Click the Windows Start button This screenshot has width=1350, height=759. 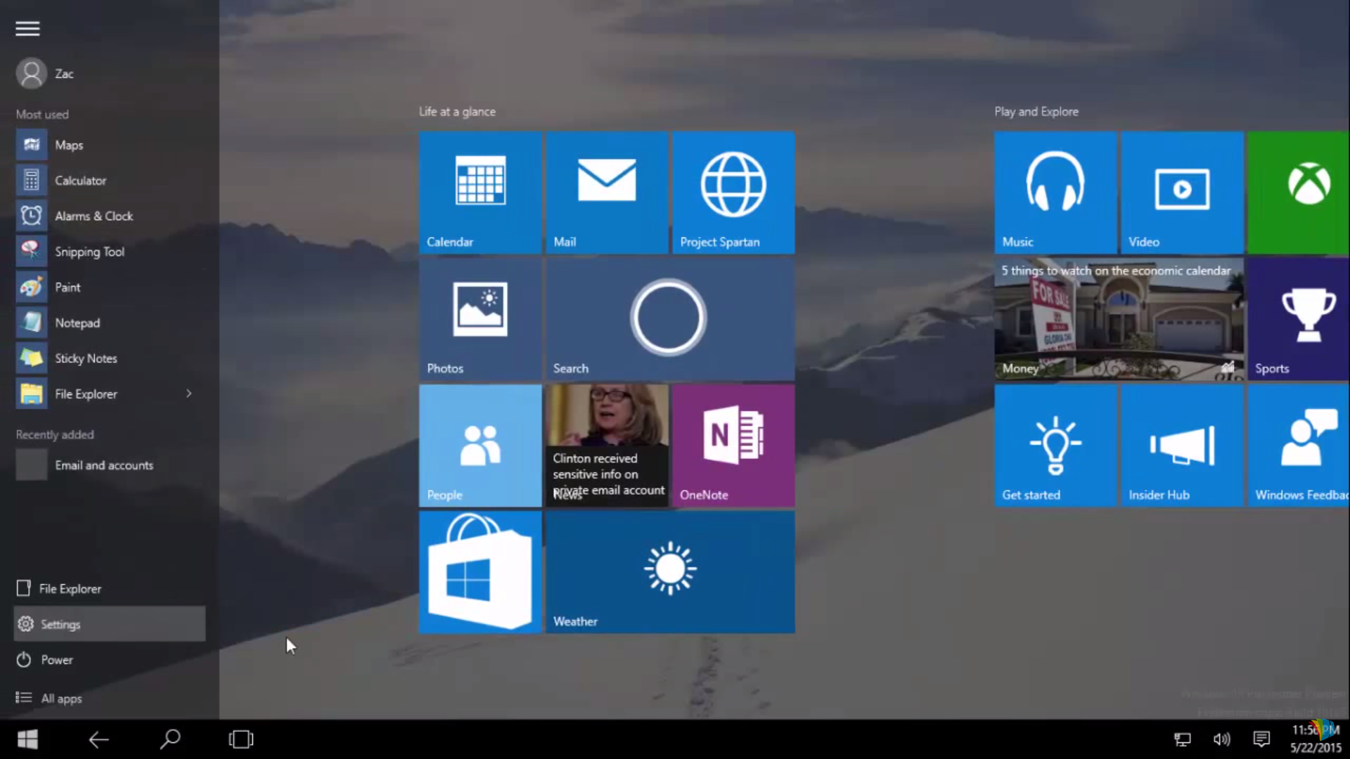(28, 739)
